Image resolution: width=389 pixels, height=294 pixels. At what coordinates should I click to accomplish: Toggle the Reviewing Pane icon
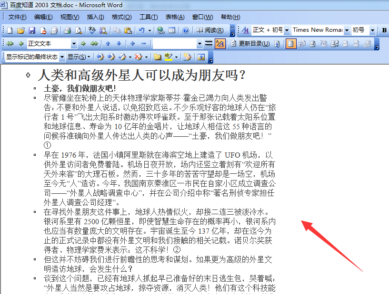[201, 57]
